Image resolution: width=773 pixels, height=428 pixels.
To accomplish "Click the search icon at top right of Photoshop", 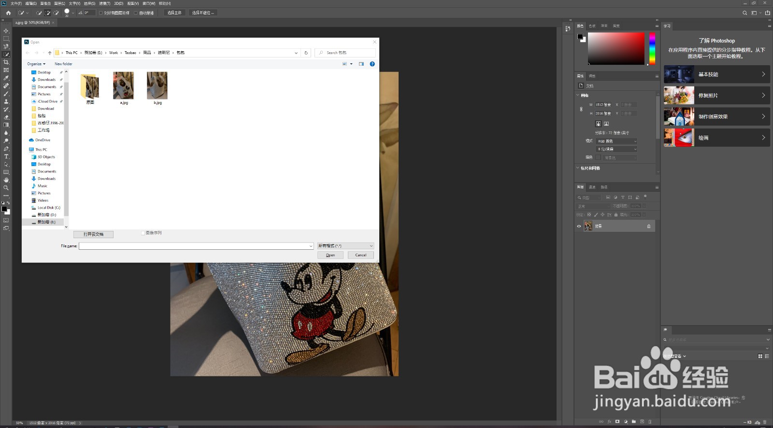I will pos(744,13).
